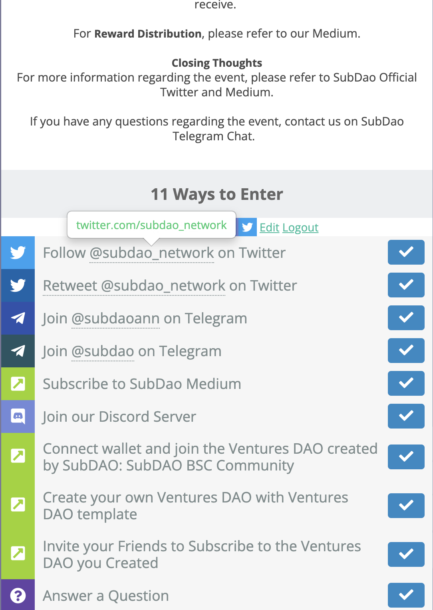Expand Invite your Friends to Subscribe entry

click(202, 554)
